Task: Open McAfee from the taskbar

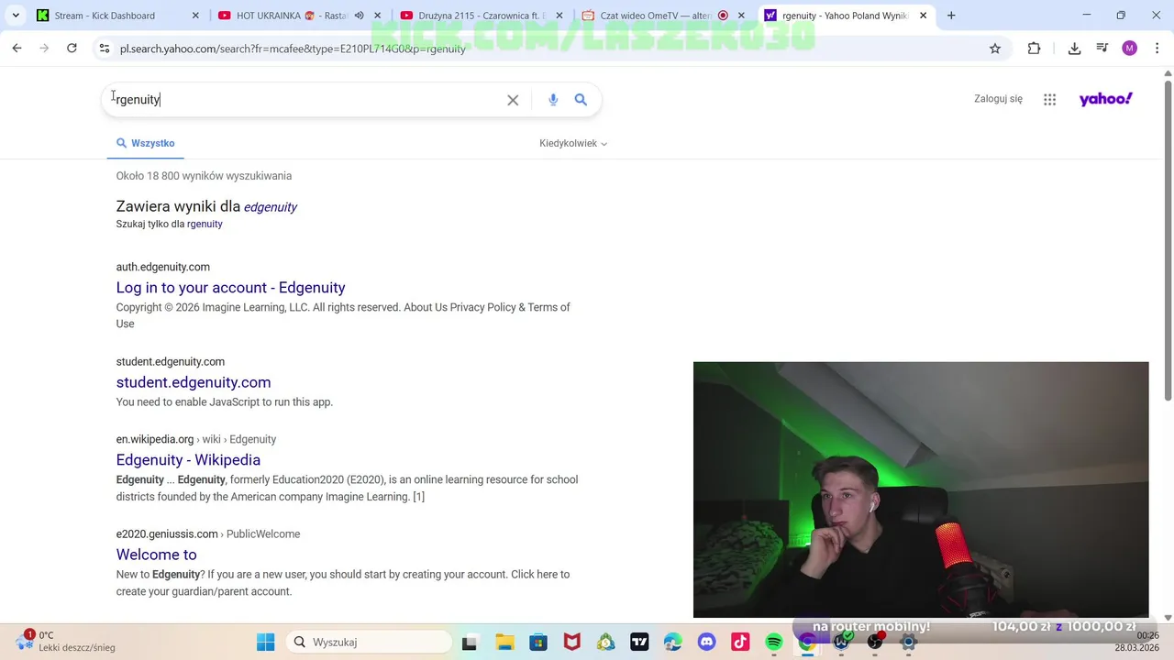Action: pyautogui.click(x=572, y=643)
